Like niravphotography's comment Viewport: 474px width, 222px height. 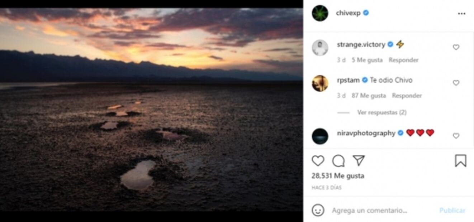click(456, 136)
